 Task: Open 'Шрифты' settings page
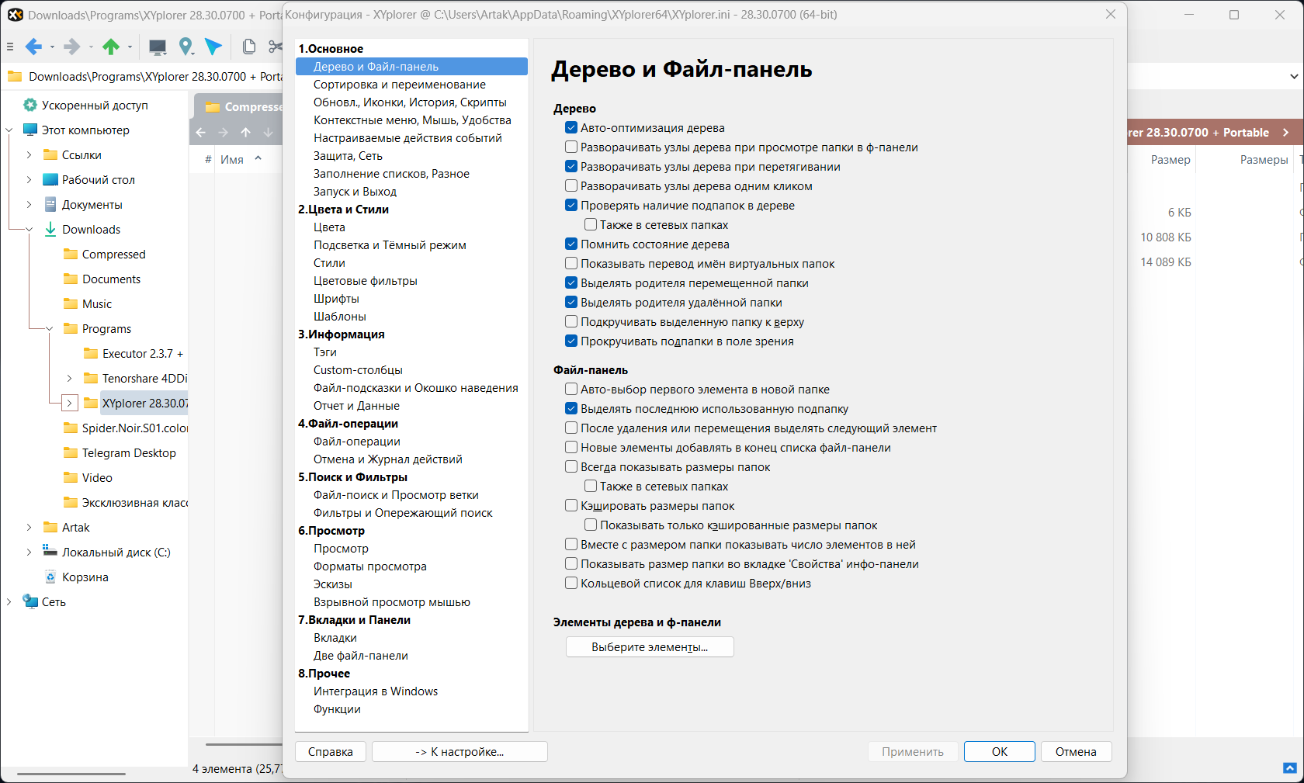[336, 299]
